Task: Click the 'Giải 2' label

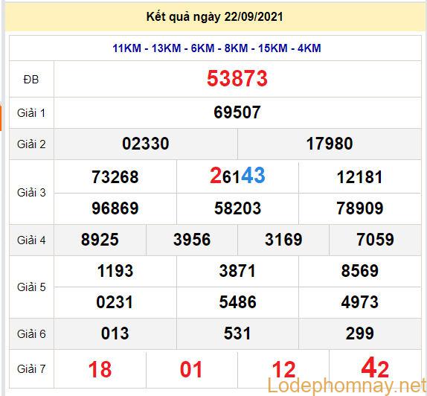Action: (x=31, y=144)
